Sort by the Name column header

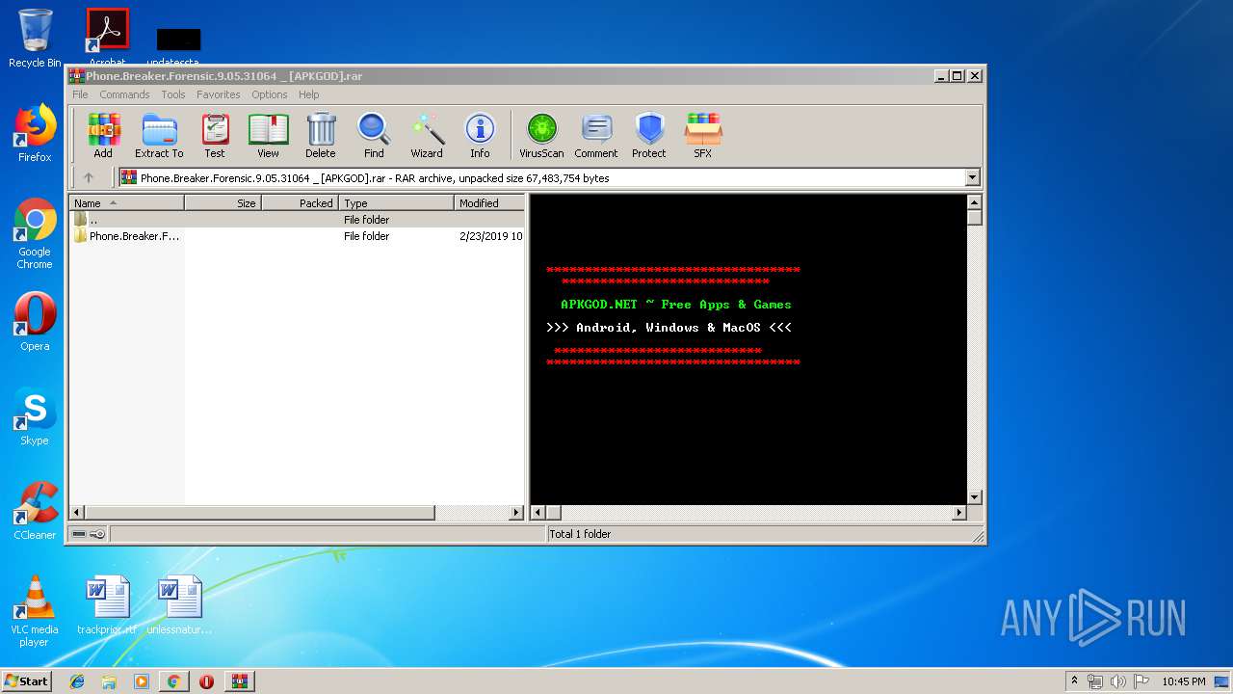(x=126, y=203)
